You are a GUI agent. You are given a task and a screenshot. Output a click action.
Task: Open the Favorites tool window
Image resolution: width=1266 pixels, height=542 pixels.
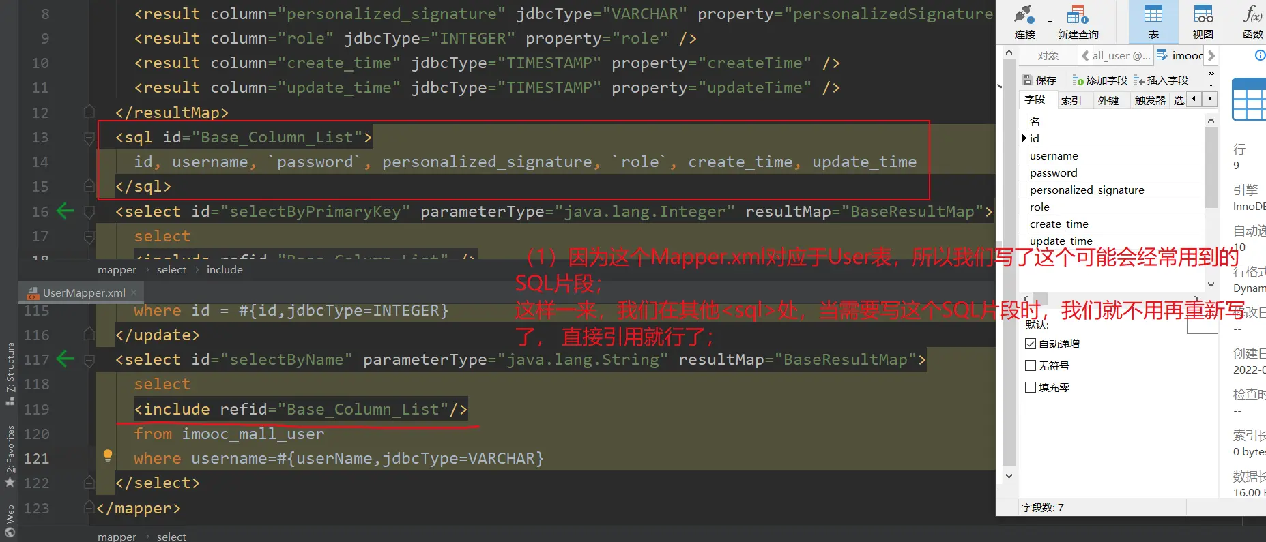tap(10, 455)
